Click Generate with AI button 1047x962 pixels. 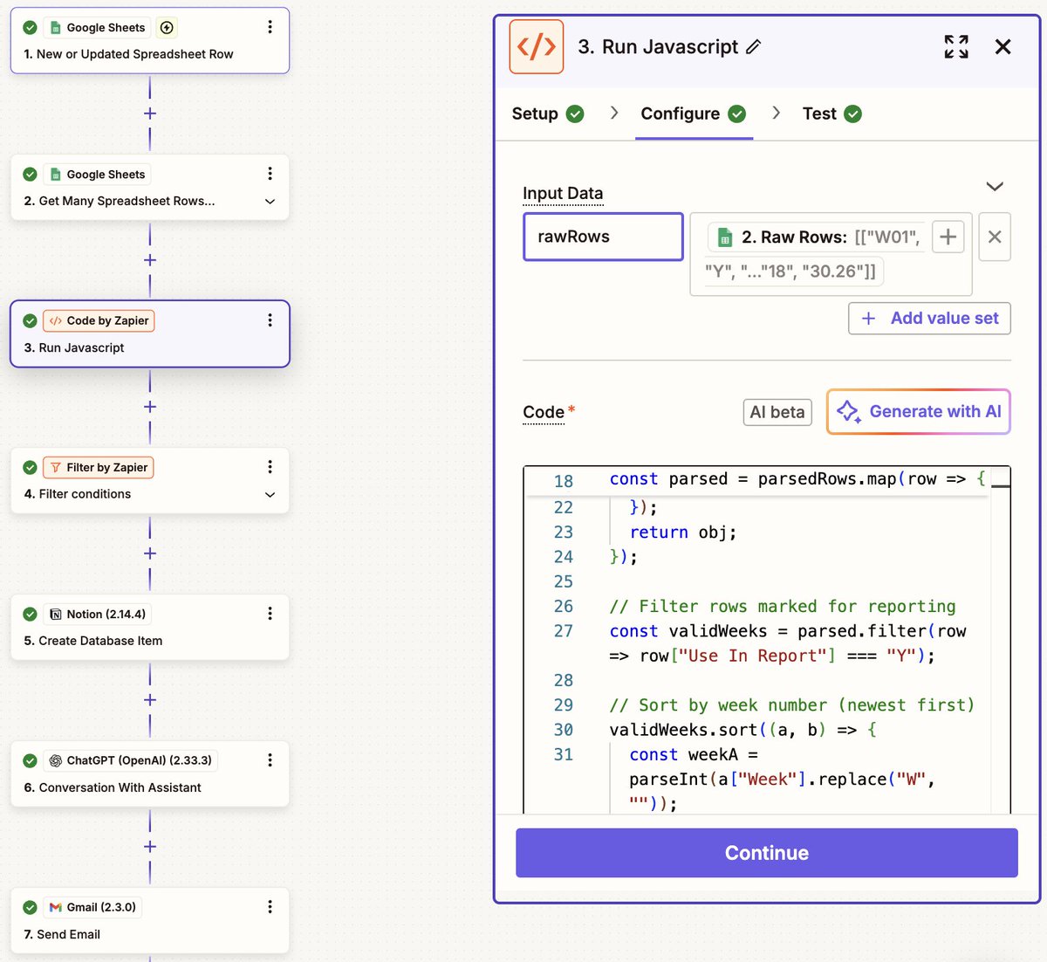pyautogui.click(x=919, y=411)
